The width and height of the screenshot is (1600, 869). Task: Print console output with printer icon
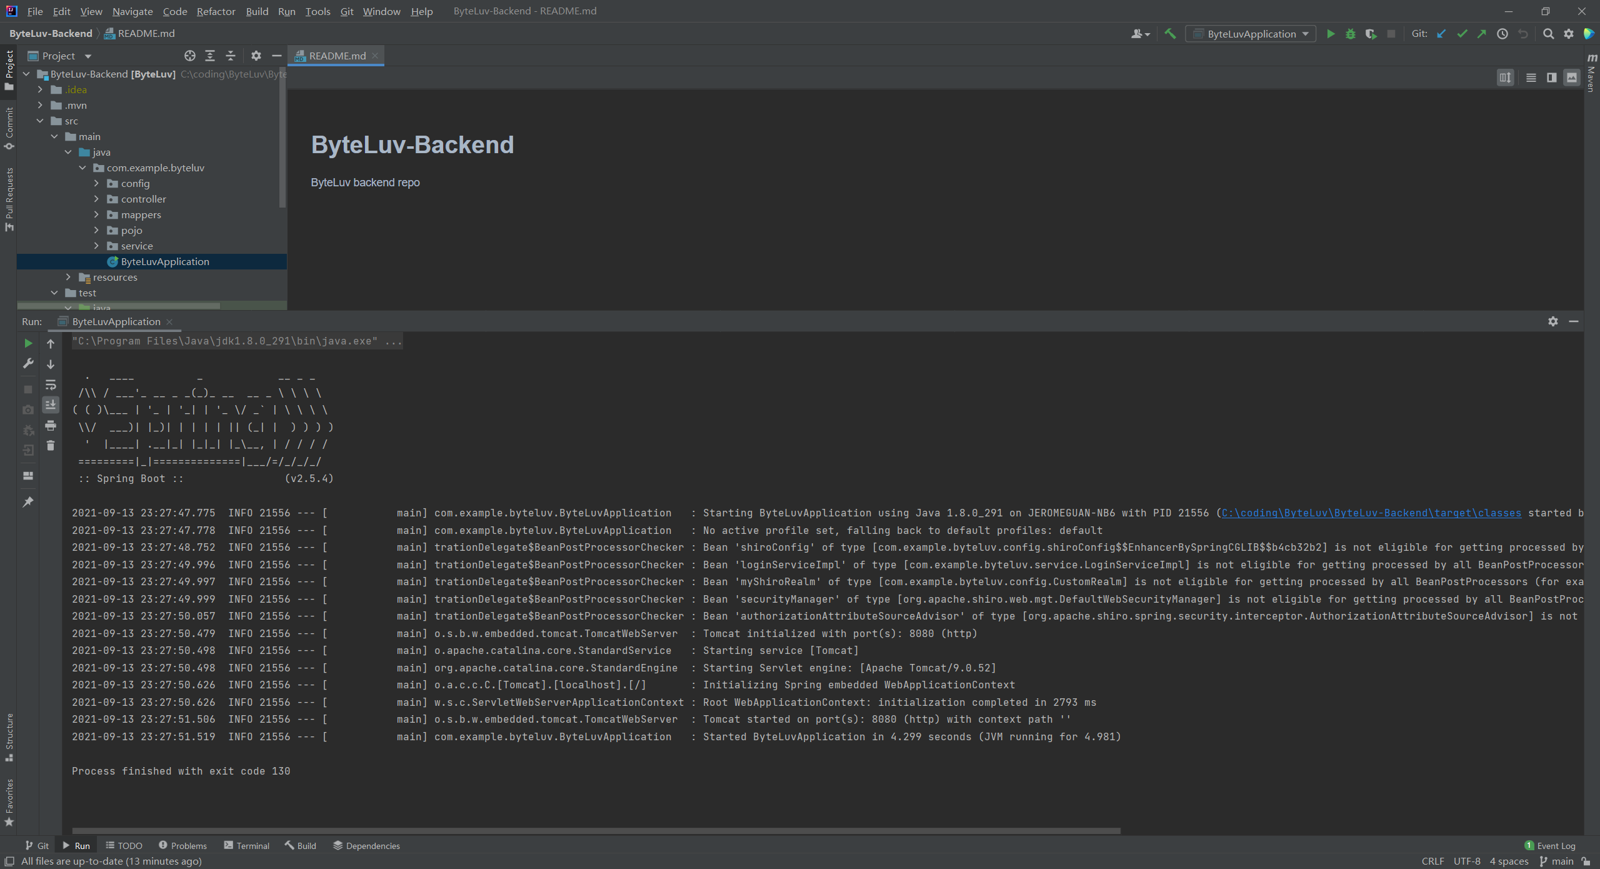(51, 425)
